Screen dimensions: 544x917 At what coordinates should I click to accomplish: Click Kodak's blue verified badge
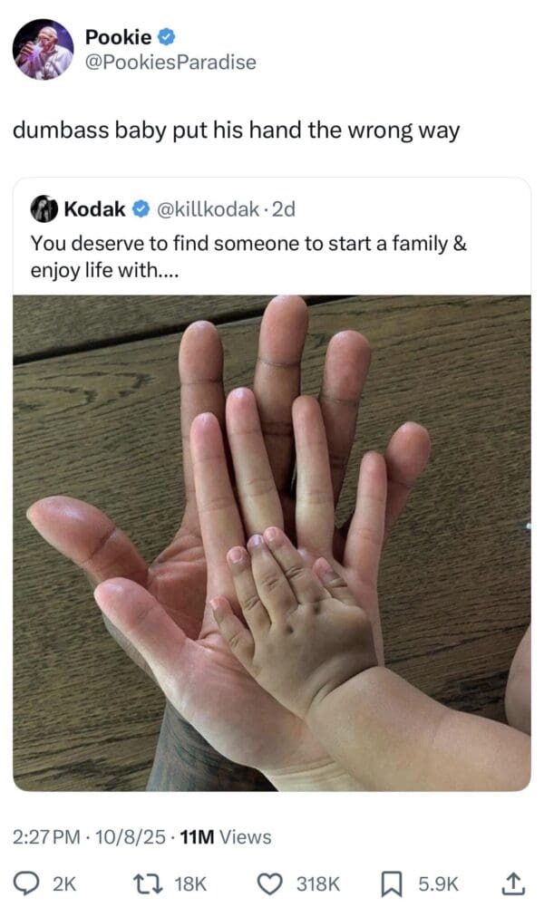tap(141, 208)
